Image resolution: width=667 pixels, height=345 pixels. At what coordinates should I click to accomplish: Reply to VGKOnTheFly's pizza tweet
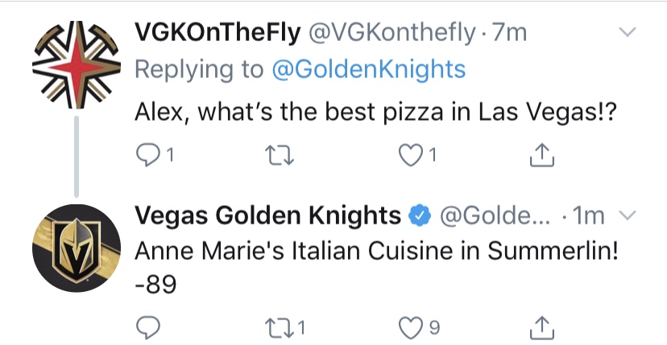[x=147, y=155]
